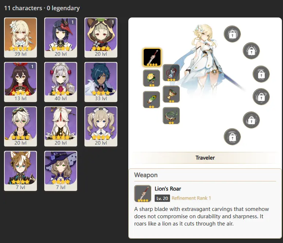Select the red-hooded level 13 character card
Image resolution: width=283 pixels, height=243 pixels.
pos(20,82)
